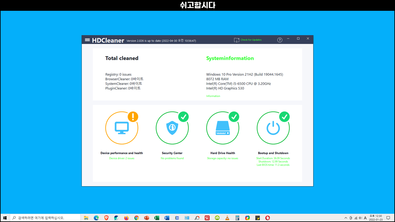The height and width of the screenshot is (222, 395).
Task: Open the Calculator from the taskbar
Action: coord(237,218)
